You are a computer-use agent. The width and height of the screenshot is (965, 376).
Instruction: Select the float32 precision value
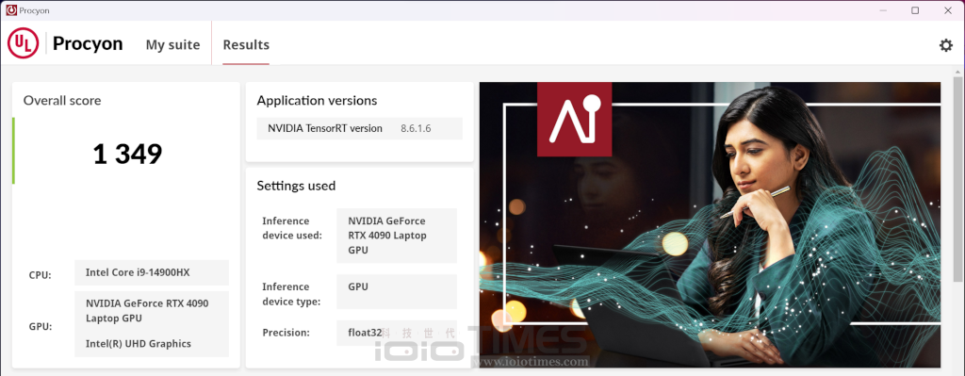(365, 333)
